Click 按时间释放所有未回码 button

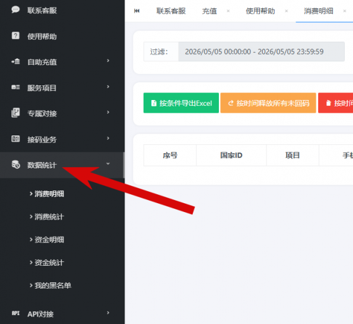[x=268, y=103]
